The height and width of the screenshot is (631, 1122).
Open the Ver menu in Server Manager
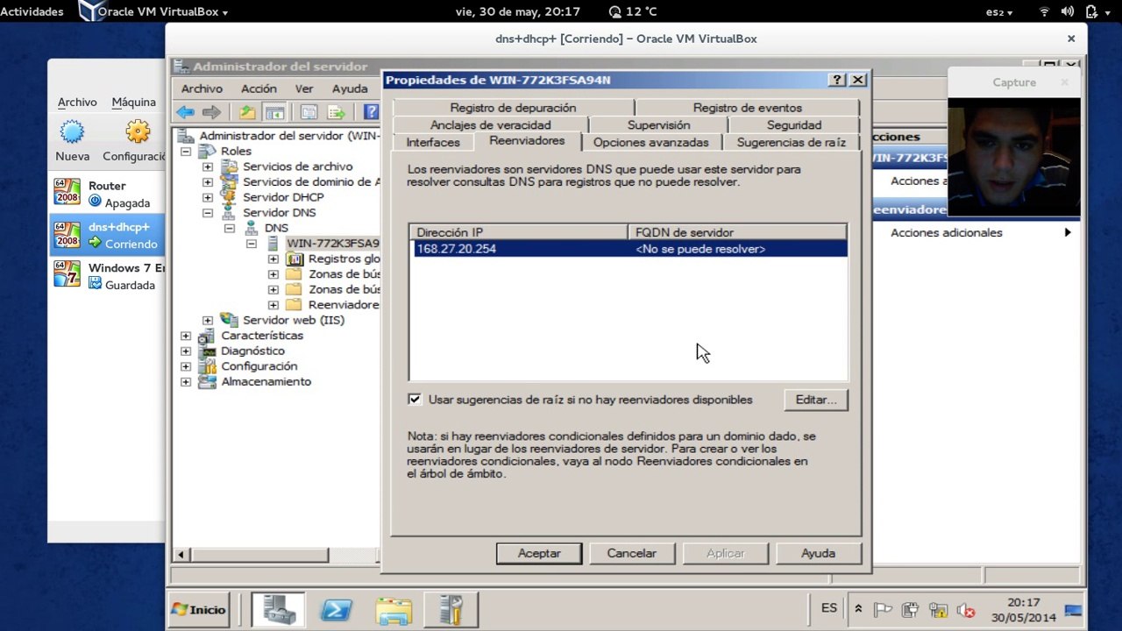tap(304, 89)
